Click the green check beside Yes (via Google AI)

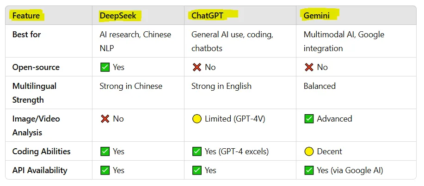[x=309, y=170]
